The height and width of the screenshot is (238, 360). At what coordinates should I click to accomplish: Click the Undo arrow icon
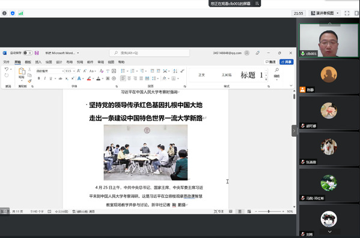point(7,69)
